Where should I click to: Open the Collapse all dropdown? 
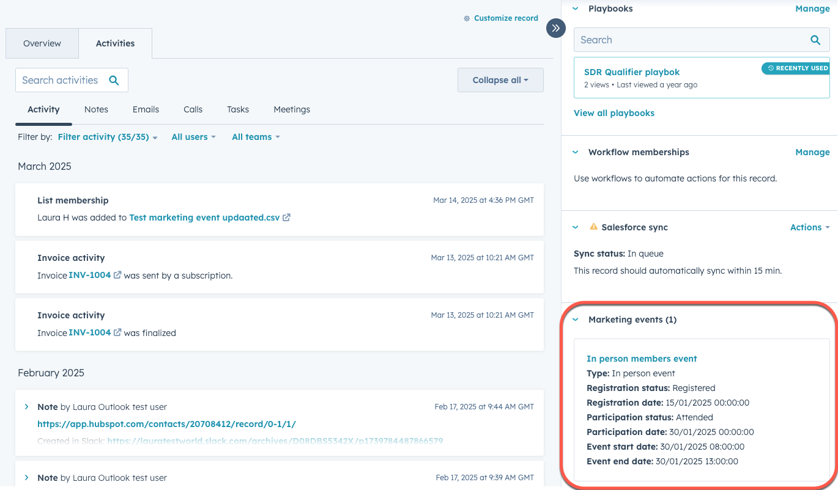(x=500, y=80)
